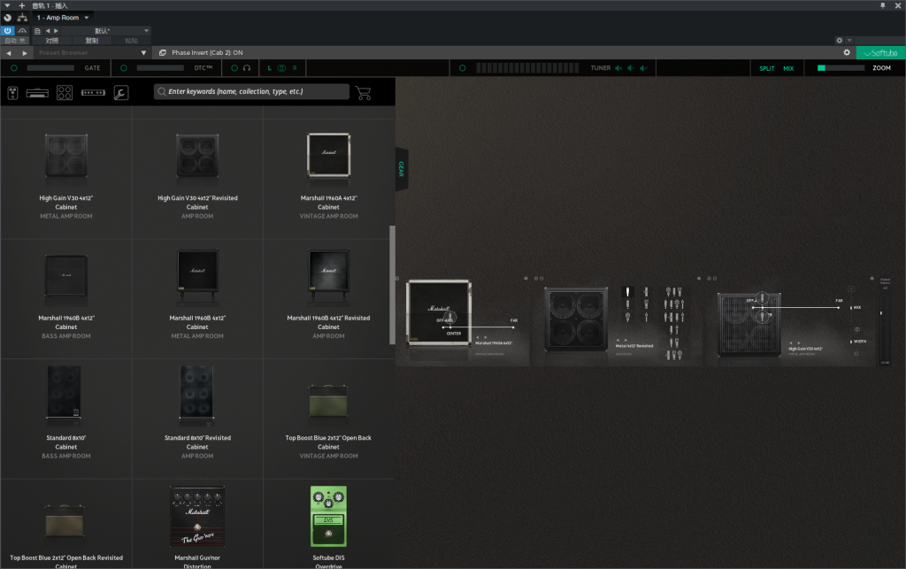This screenshot has width=906, height=569.
Task: Add an insert with the plus icon
Action: pyautogui.click(x=22, y=5)
